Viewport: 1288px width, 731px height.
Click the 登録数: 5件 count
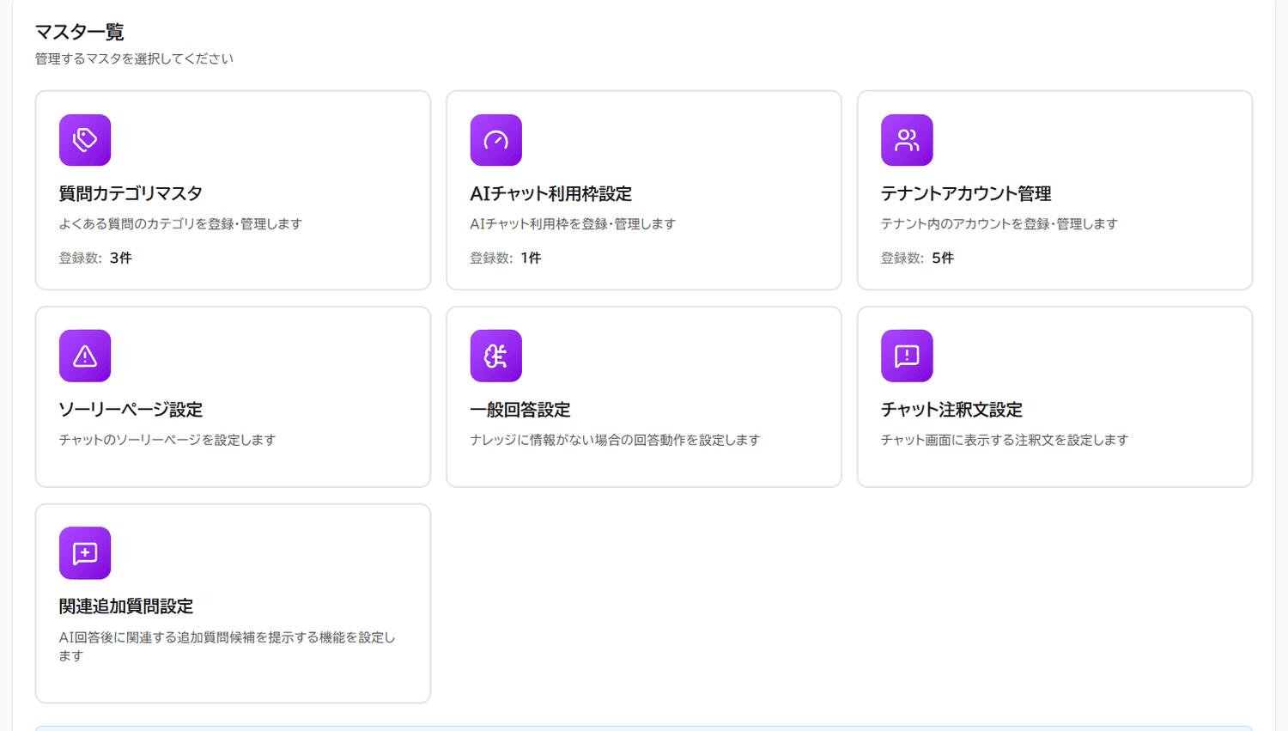[x=917, y=258]
